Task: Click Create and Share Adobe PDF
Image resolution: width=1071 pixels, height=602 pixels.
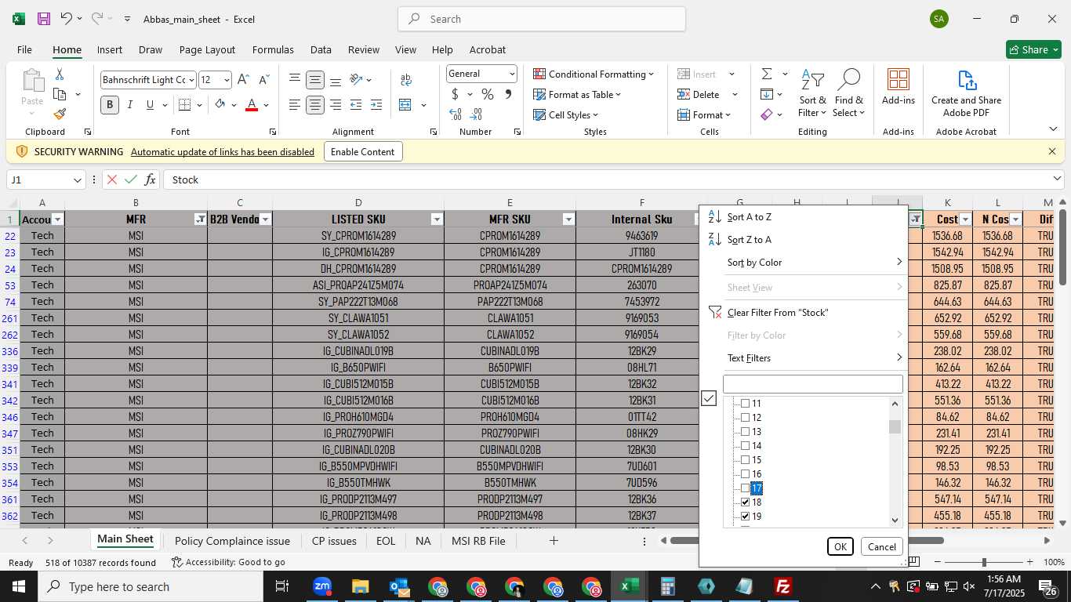Action: 966,93
